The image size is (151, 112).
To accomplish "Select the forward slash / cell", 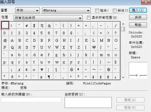I will click(116, 25).
